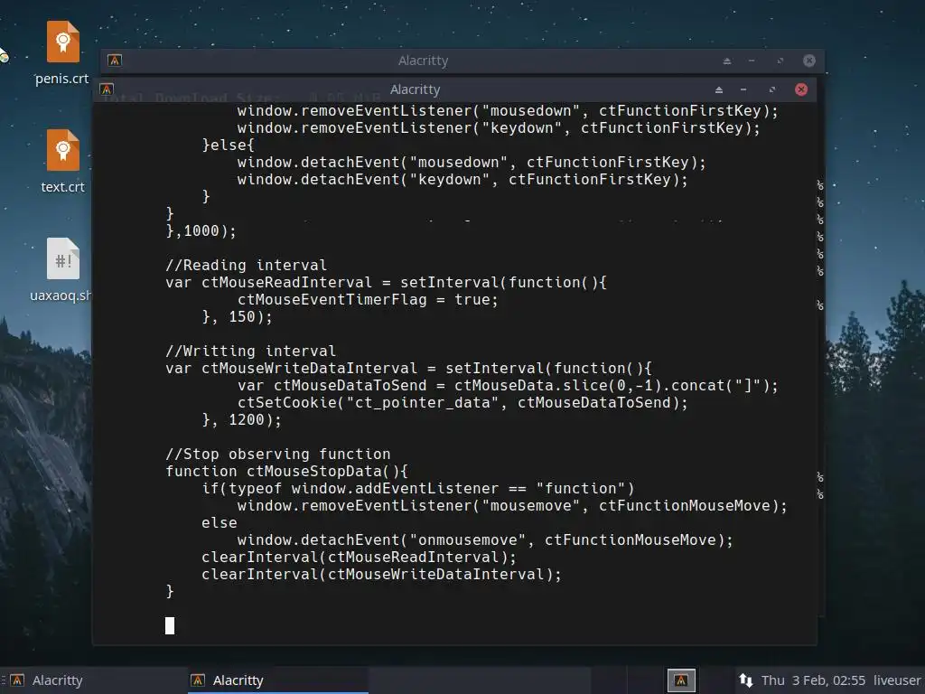The height and width of the screenshot is (694, 925).
Task: Click the "//Writting interval" comment line
Action: [251, 352]
